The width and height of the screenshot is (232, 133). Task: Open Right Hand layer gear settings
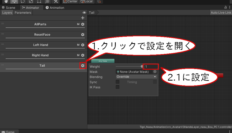[x=83, y=55]
